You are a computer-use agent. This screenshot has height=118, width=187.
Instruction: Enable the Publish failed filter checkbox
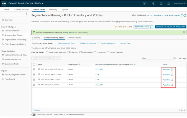pos(80,52)
